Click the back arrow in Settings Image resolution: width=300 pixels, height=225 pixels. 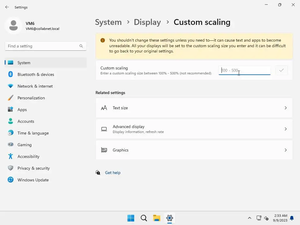click(x=7, y=7)
